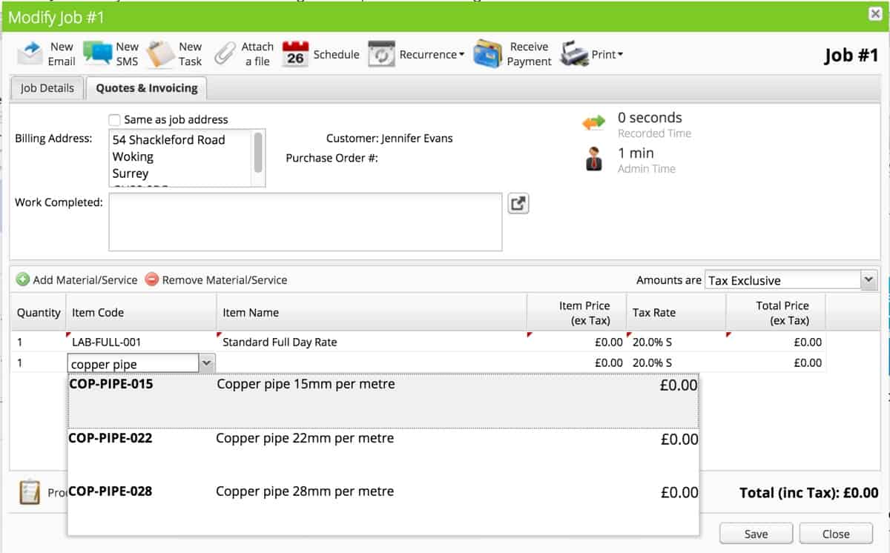Click the copper pipe item code field
Image resolution: width=890 pixels, height=553 pixels.
tap(133, 363)
